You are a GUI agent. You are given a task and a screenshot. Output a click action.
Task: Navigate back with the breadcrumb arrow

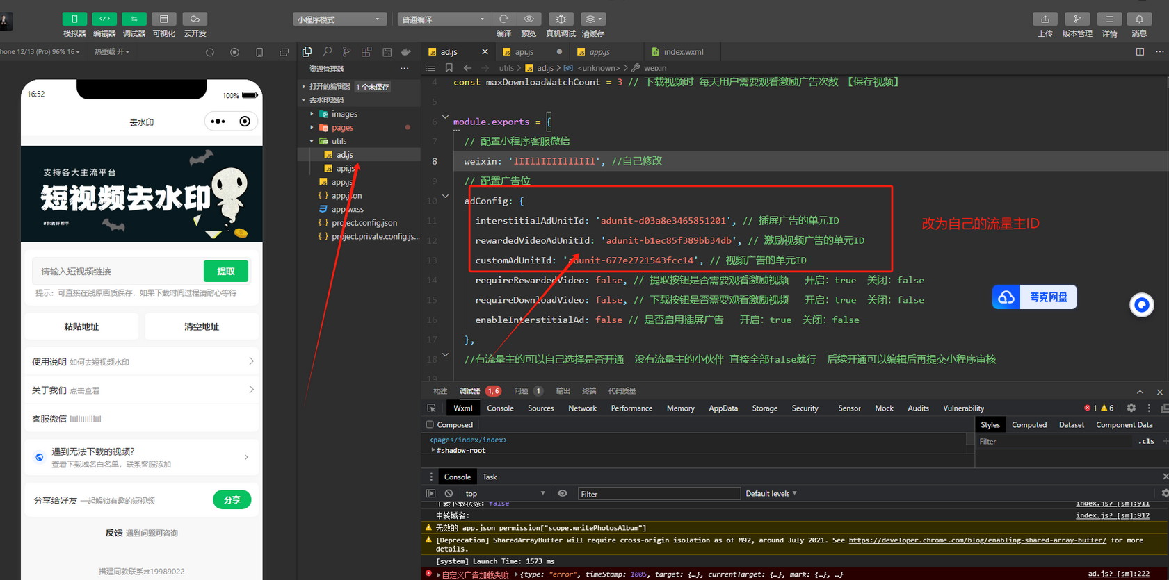tap(467, 68)
